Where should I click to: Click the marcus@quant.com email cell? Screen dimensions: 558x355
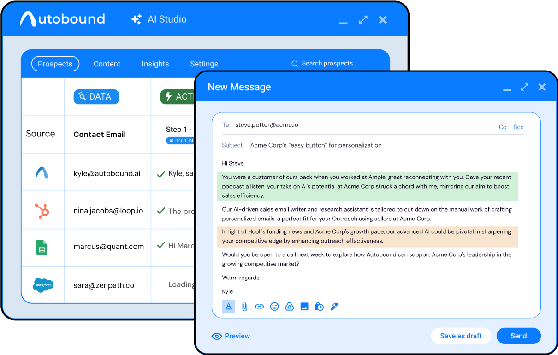109,247
